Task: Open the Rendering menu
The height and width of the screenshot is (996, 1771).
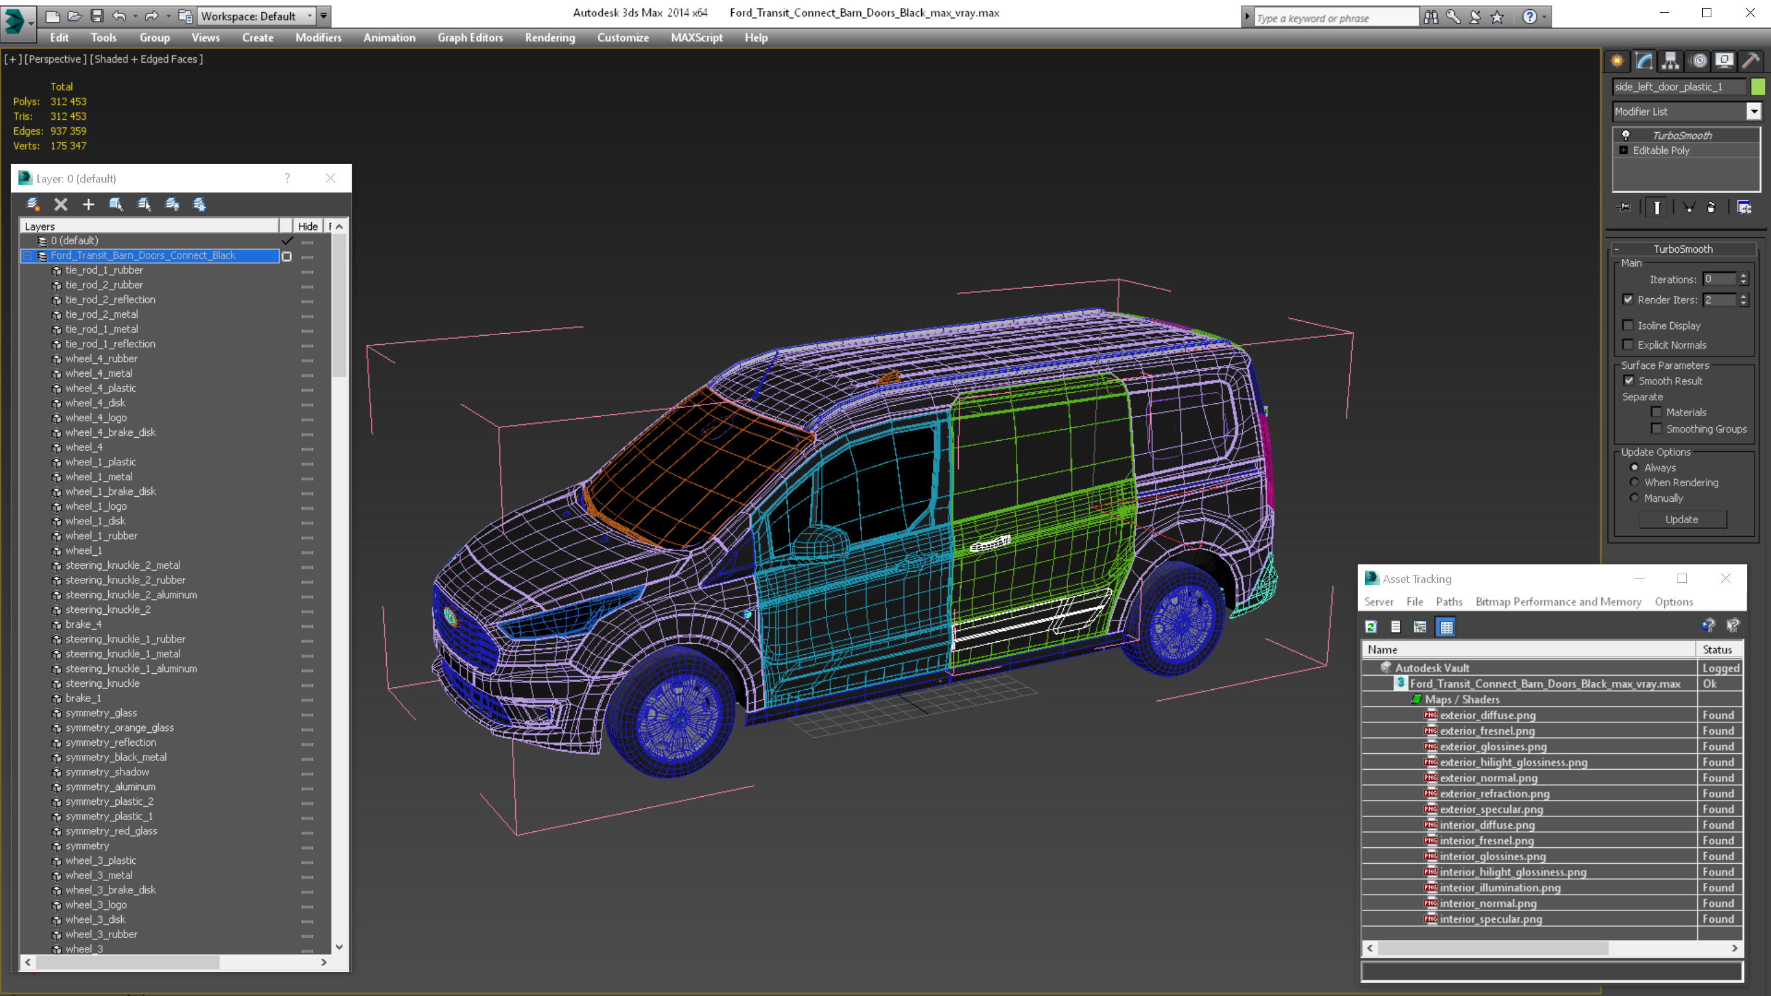Action: pyautogui.click(x=550, y=38)
